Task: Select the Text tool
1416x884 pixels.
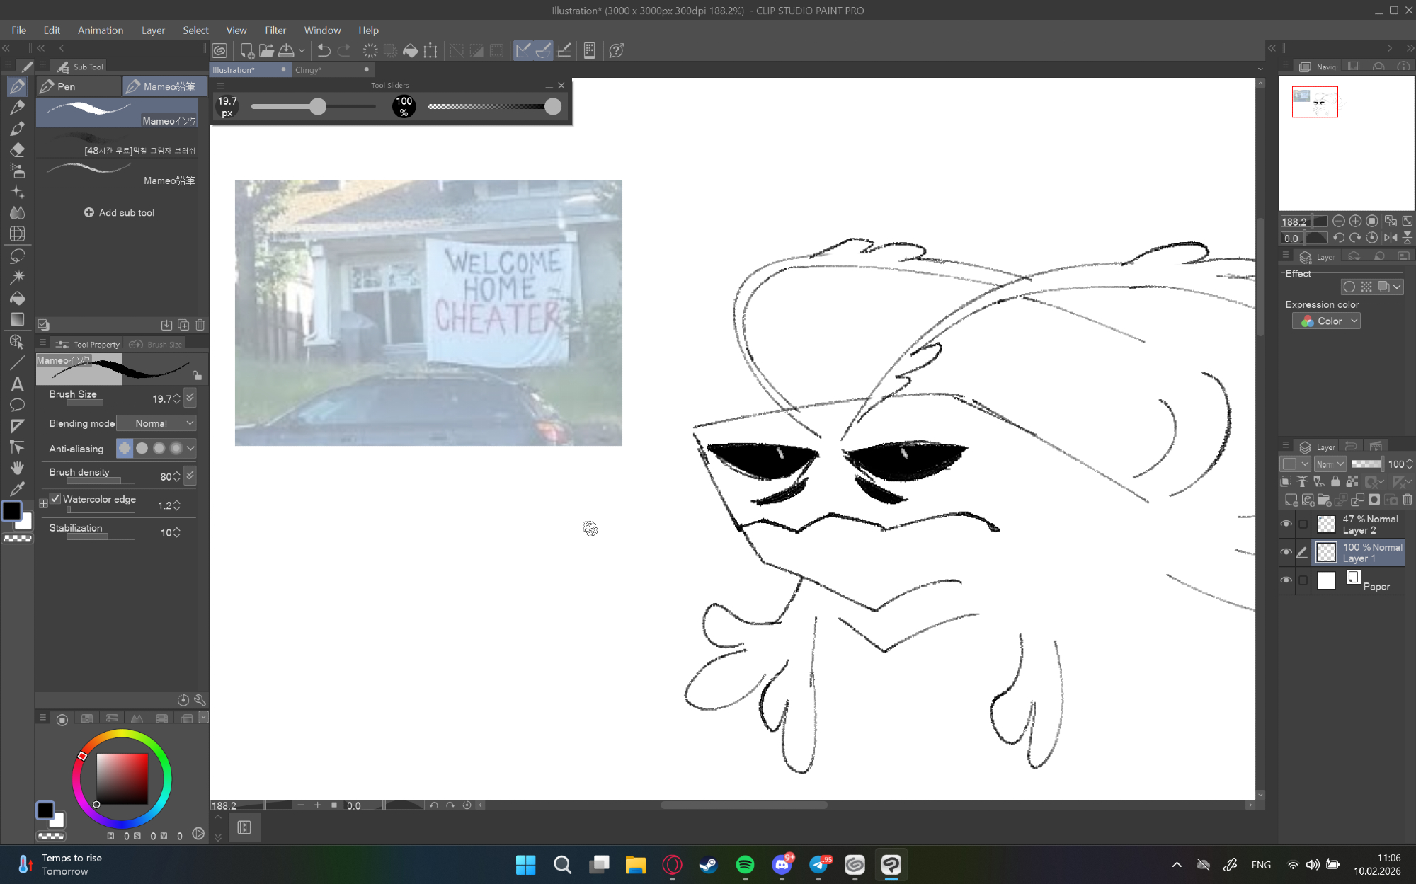Action: tap(17, 384)
